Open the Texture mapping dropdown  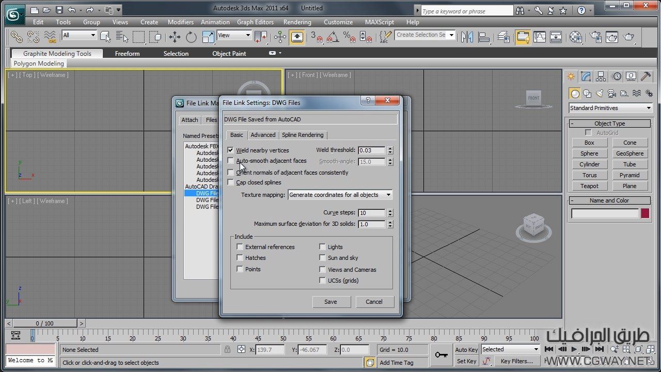coord(340,195)
